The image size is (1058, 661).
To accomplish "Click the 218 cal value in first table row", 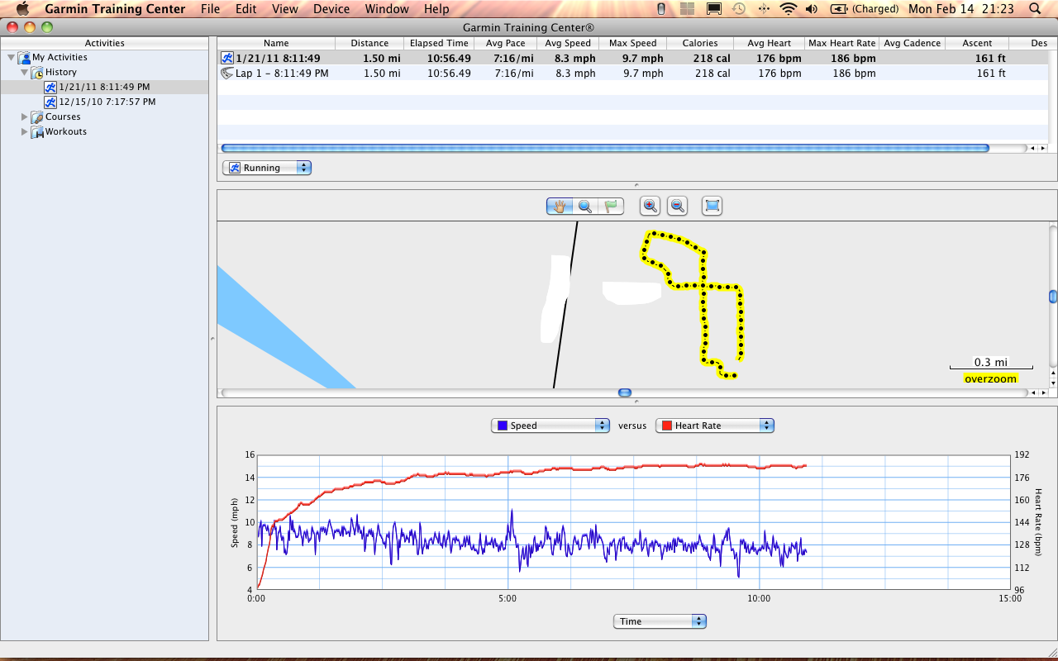I will tap(712, 58).
